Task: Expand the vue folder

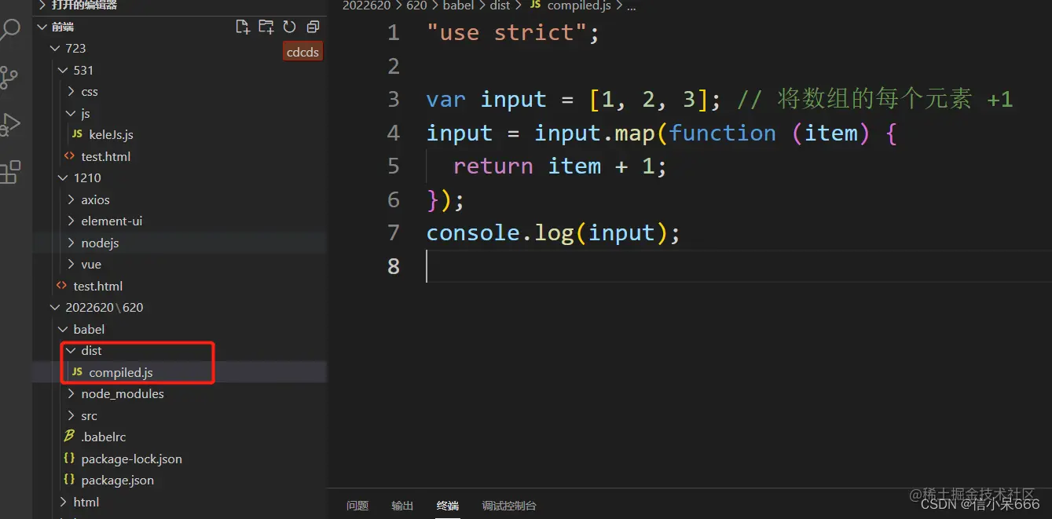Action: pos(91,264)
